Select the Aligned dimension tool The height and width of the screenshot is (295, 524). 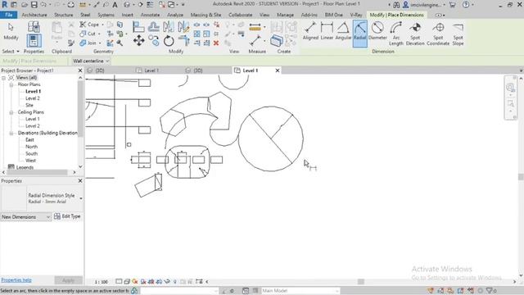(x=310, y=31)
